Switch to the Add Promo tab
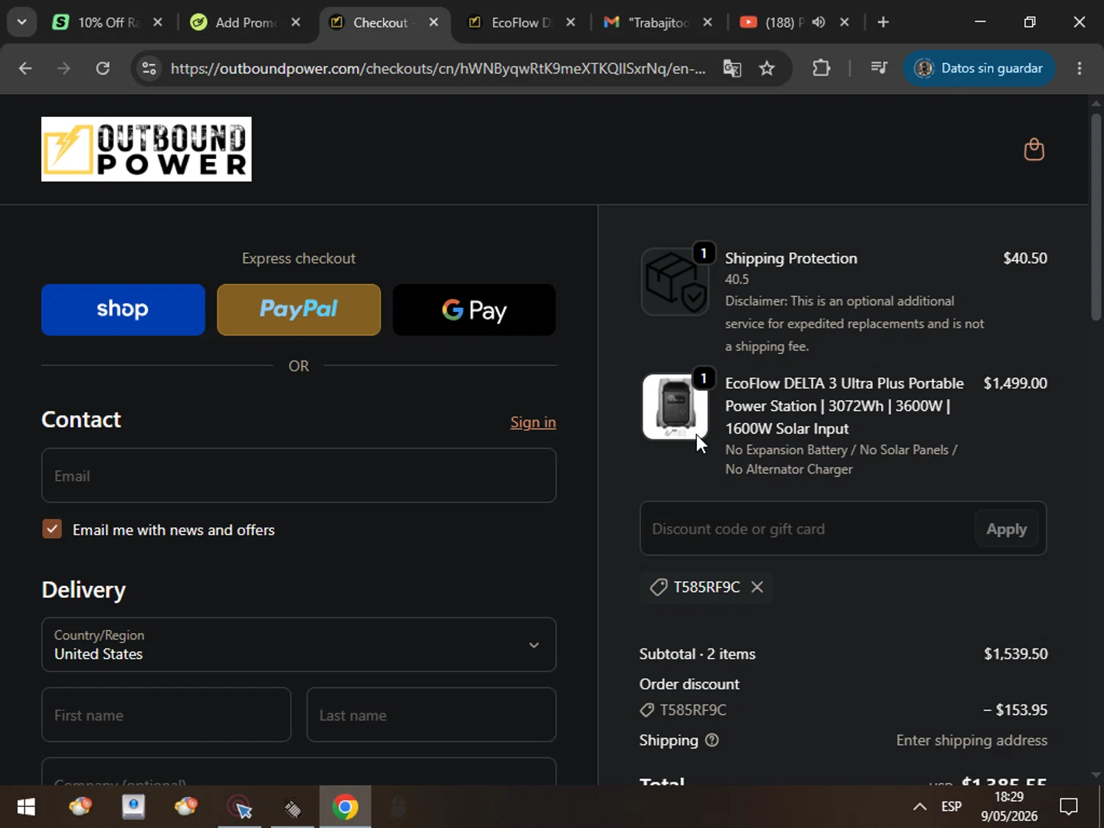Screen dimensions: 1104x828 click(245, 22)
